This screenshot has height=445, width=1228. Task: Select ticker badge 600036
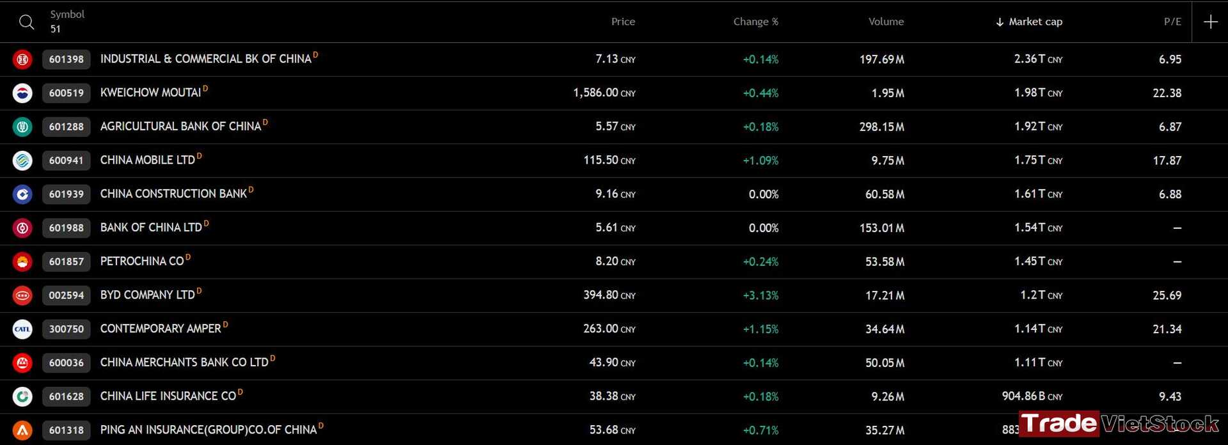click(67, 363)
